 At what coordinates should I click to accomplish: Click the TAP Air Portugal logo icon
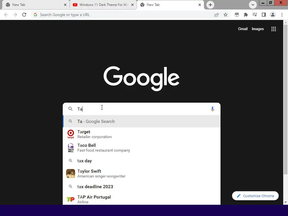(x=71, y=199)
